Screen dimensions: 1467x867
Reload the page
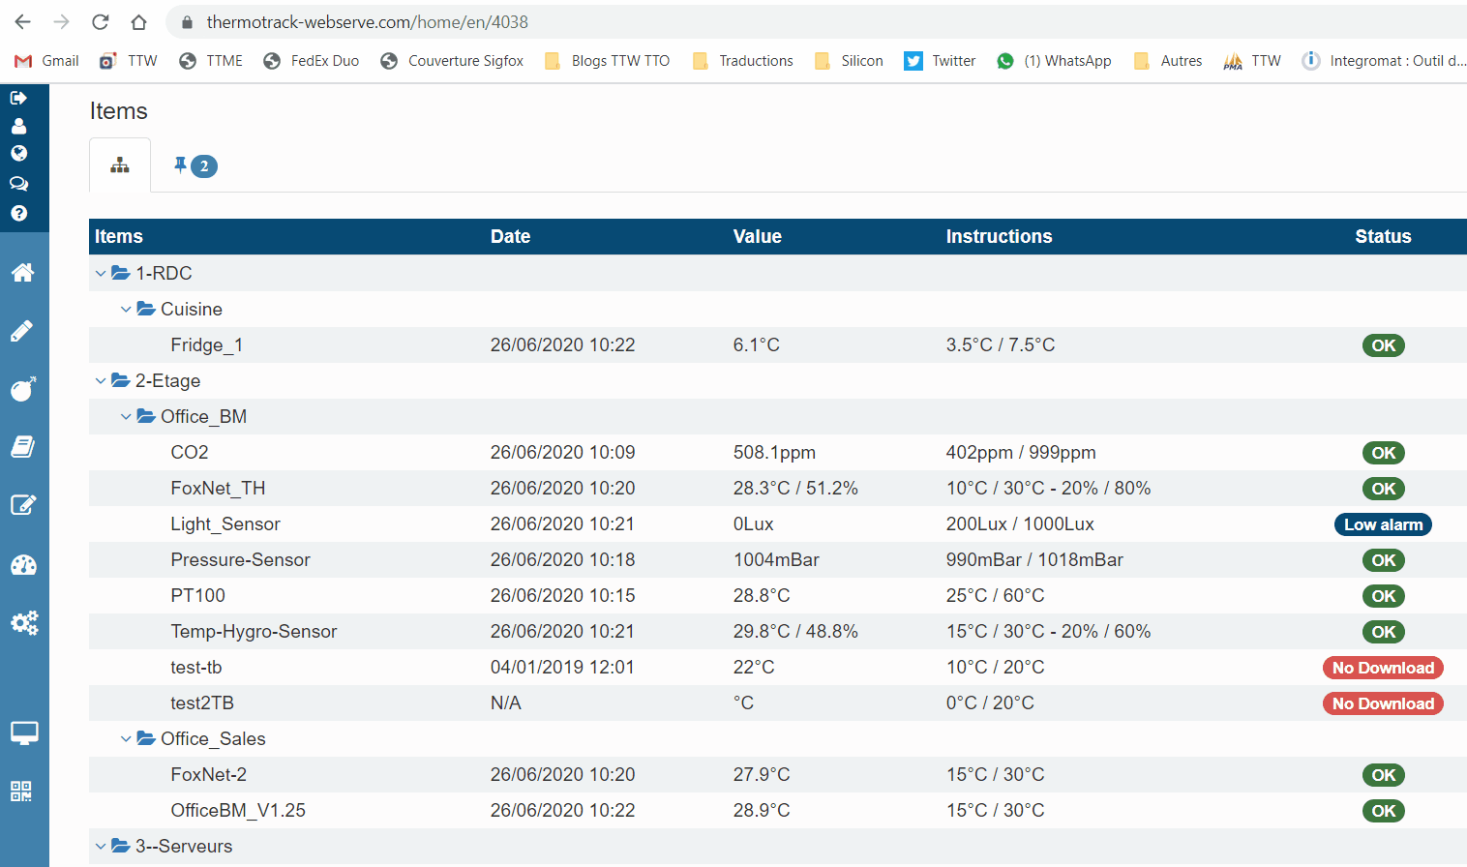(x=100, y=21)
